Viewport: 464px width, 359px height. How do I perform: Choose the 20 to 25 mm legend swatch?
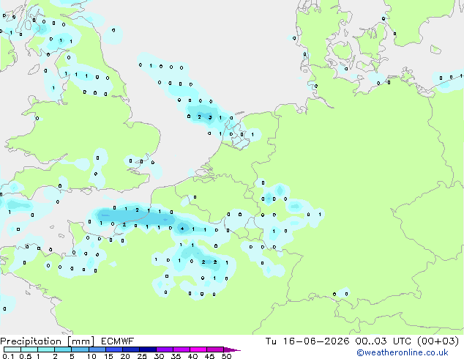131,349
